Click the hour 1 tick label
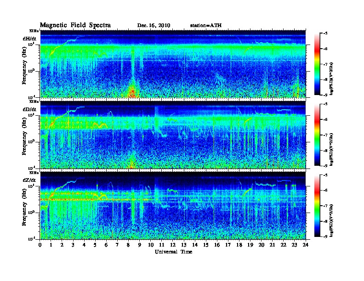The width and height of the screenshot is (364, 281). click(x=51, y=245)
